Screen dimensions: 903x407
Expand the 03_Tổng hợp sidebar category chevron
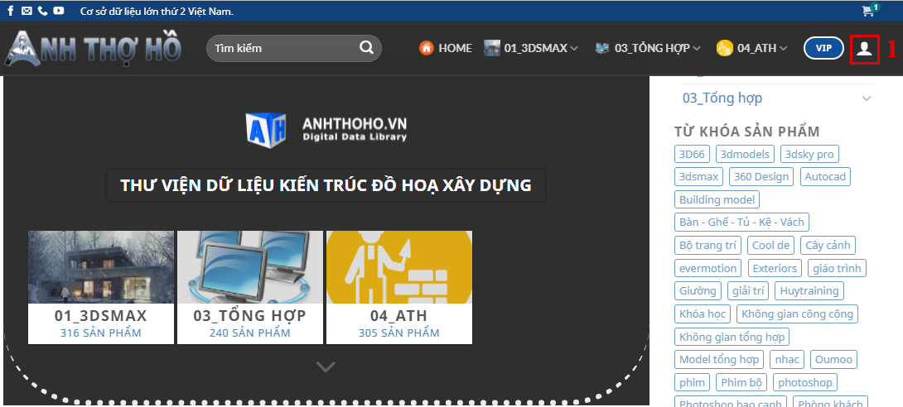click(867, 98)
